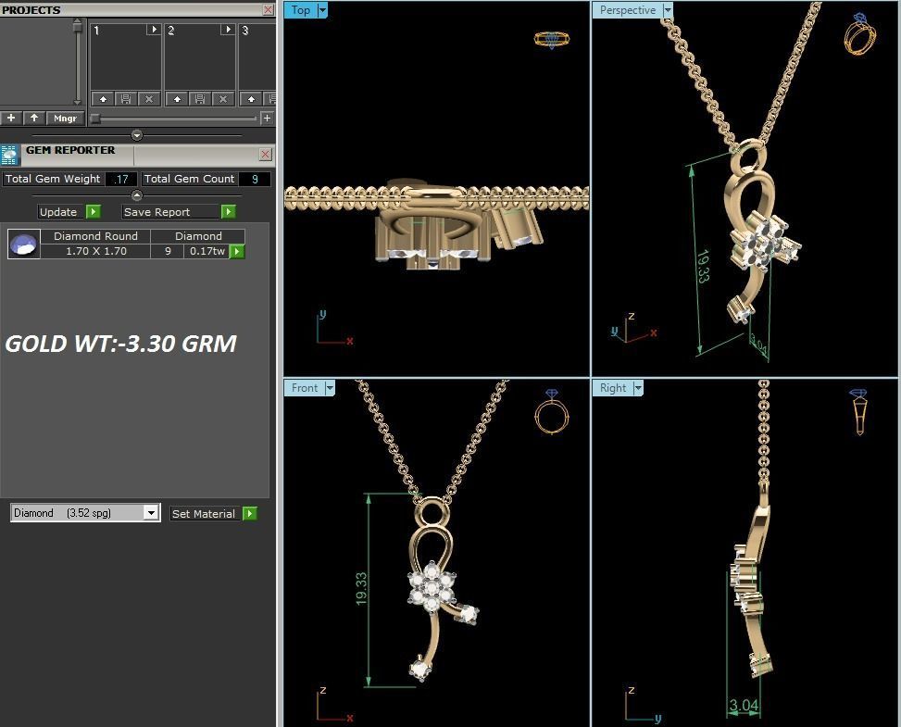
Task: Open the Perspective viewport dropdown arrow
Action: (x=667, y=10)
